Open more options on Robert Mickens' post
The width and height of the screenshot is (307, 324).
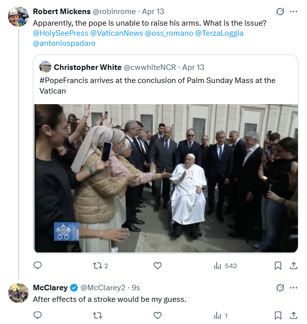point(294,11)
